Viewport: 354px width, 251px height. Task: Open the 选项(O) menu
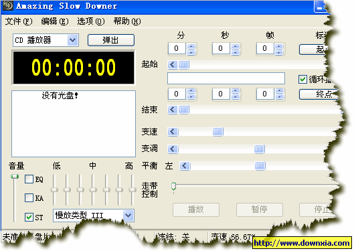[x=91, y=21]
